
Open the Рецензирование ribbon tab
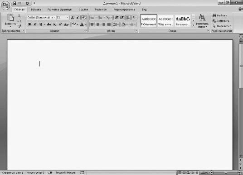[124, 10]
